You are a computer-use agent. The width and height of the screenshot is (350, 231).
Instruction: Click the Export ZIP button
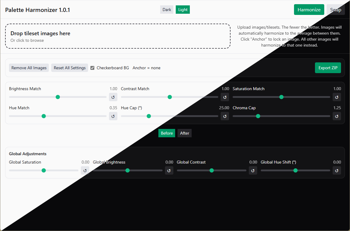[x=328, y=68]
